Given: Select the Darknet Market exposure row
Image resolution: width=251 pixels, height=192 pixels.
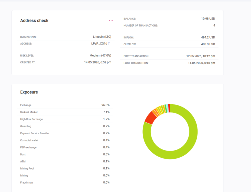Looking at the screenshot, I should (x=65, y=112).
